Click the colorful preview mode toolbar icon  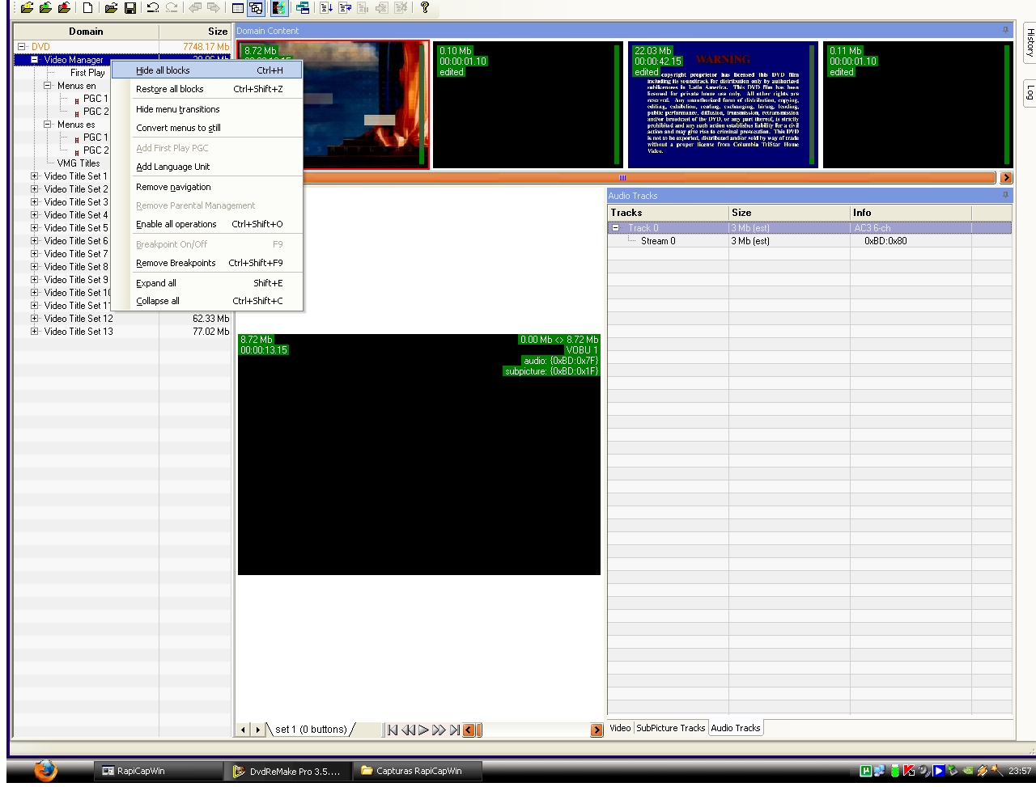point(278,8)
